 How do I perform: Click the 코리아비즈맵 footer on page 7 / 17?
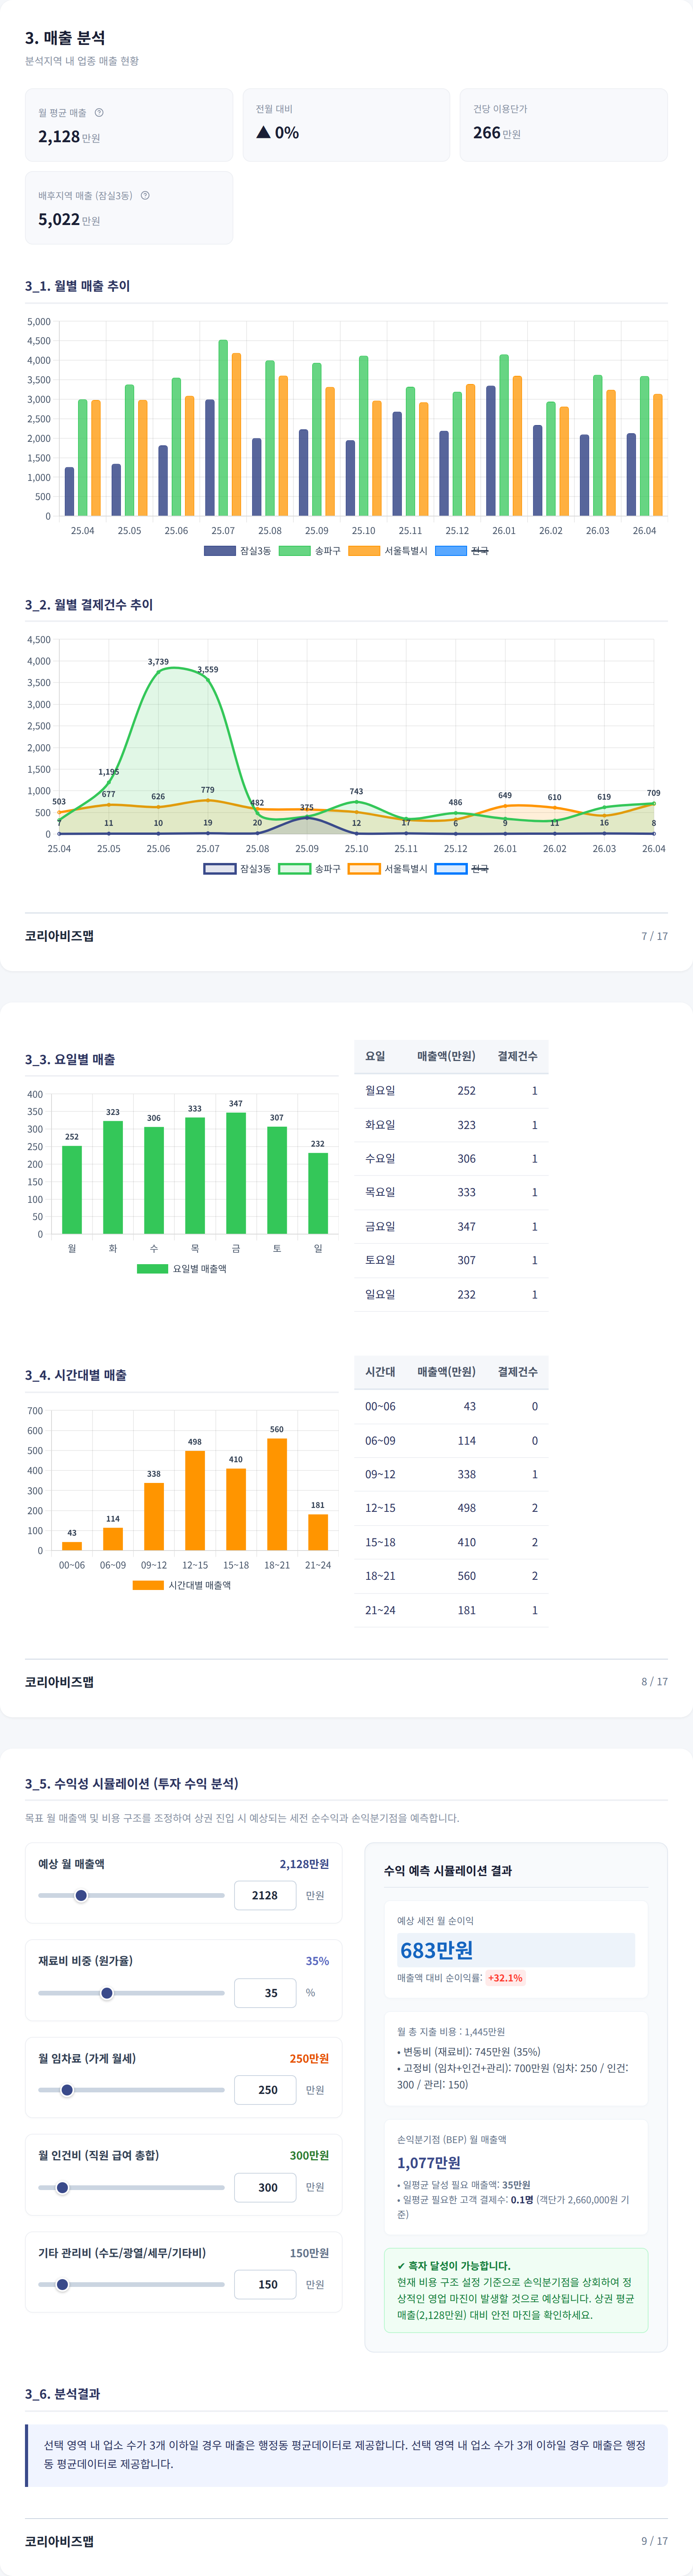point(59,936)
